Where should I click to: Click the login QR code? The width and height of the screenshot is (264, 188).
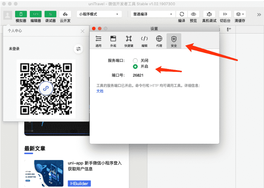[x=46, y=89]
